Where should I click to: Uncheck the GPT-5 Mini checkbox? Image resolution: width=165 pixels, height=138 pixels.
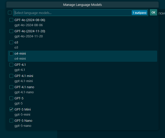[11, 110]
